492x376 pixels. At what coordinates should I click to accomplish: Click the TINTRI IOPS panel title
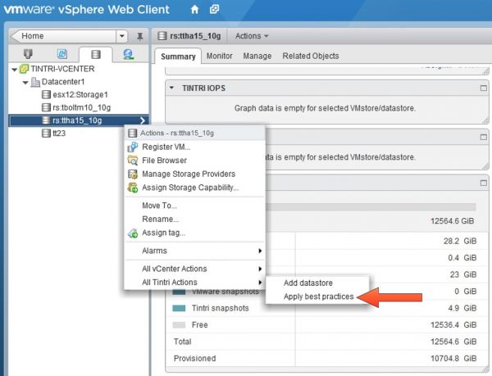pos(204,88)
